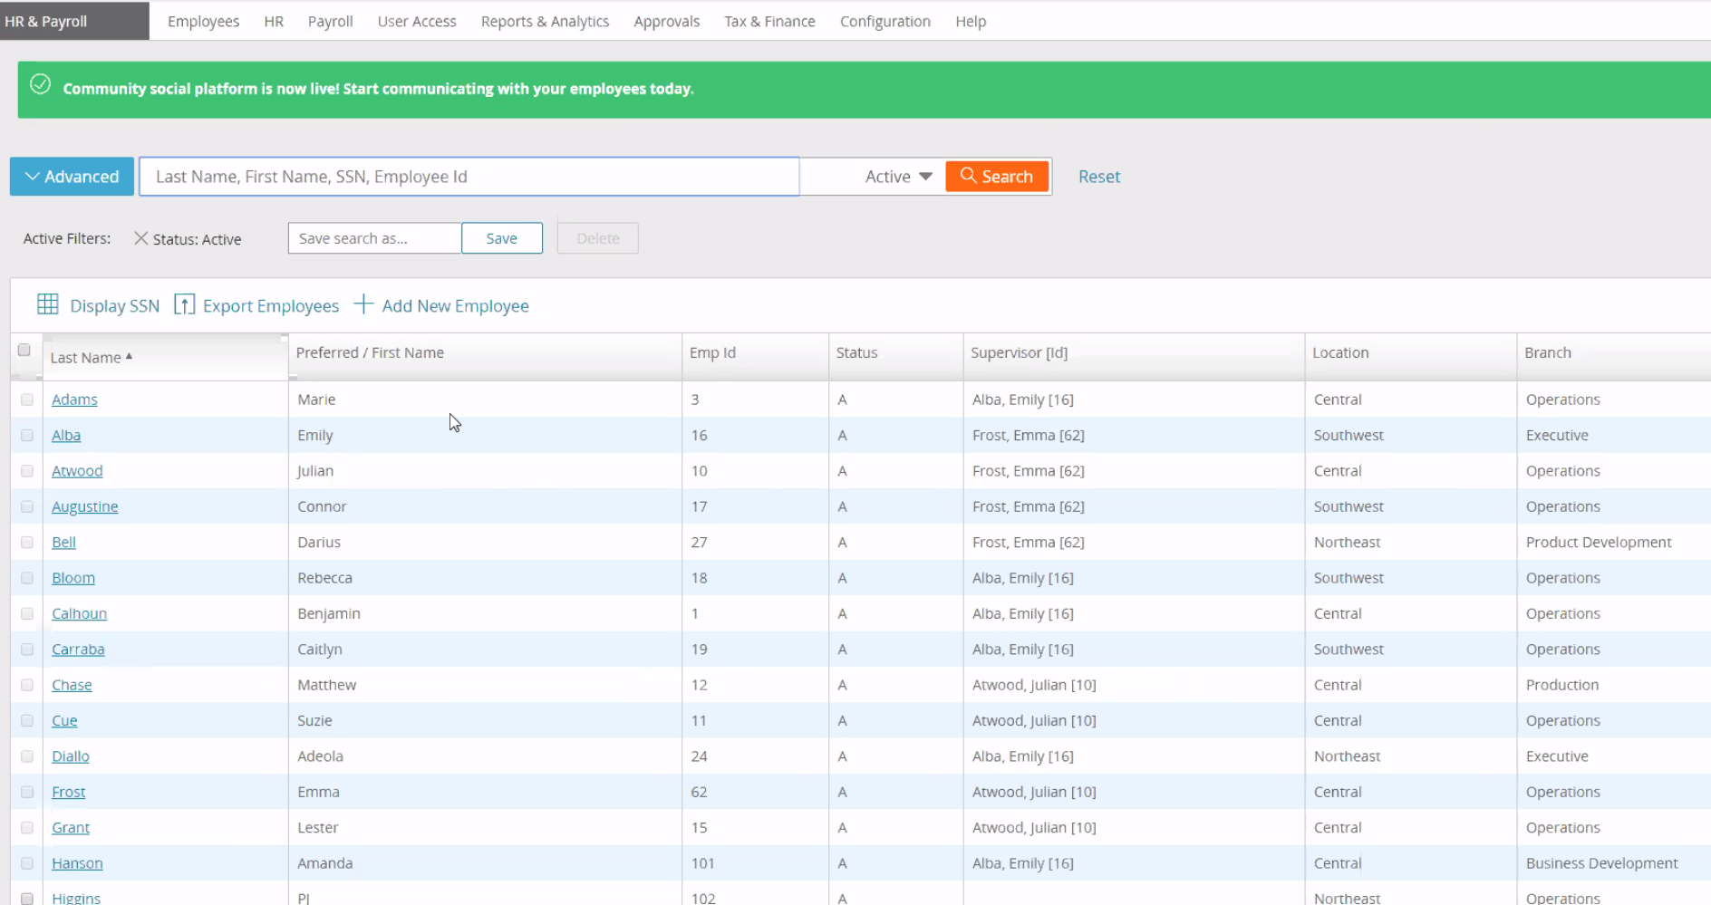Check the box for the Adams row
Screen dimensions: 1711x905
(x=27, y=400)
